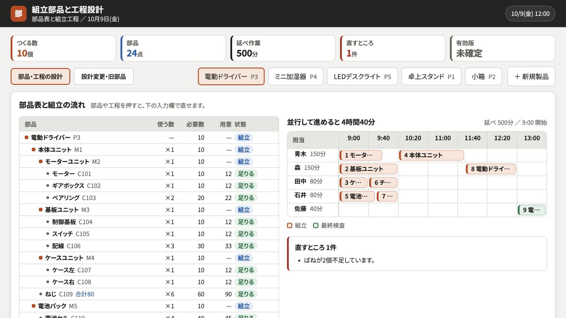
Task: Select the ケース左 C107 part row
Action: coord(149,270)
